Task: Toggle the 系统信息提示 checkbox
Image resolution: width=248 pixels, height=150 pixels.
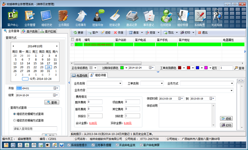Action: (69, 145)
